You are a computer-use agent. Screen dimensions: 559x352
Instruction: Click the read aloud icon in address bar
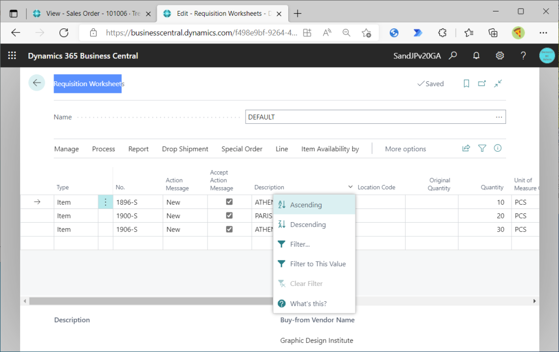327,33
